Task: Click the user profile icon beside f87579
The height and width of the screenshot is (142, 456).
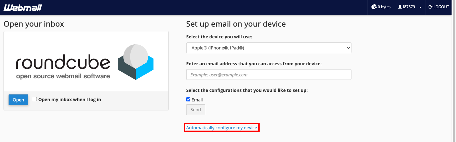Action: tap(400, 7)
